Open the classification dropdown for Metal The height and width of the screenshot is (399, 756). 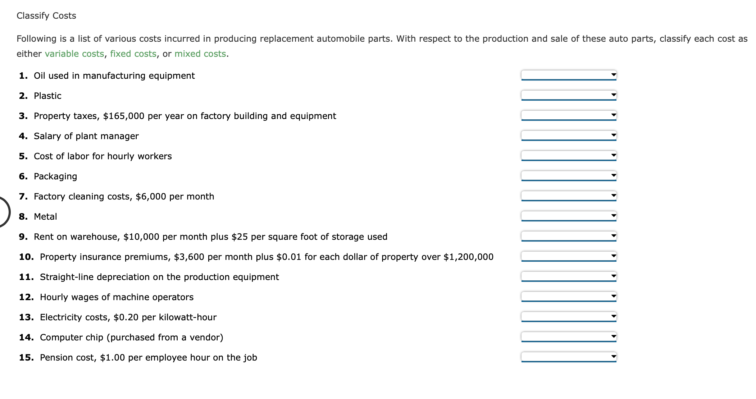(568, 216)
